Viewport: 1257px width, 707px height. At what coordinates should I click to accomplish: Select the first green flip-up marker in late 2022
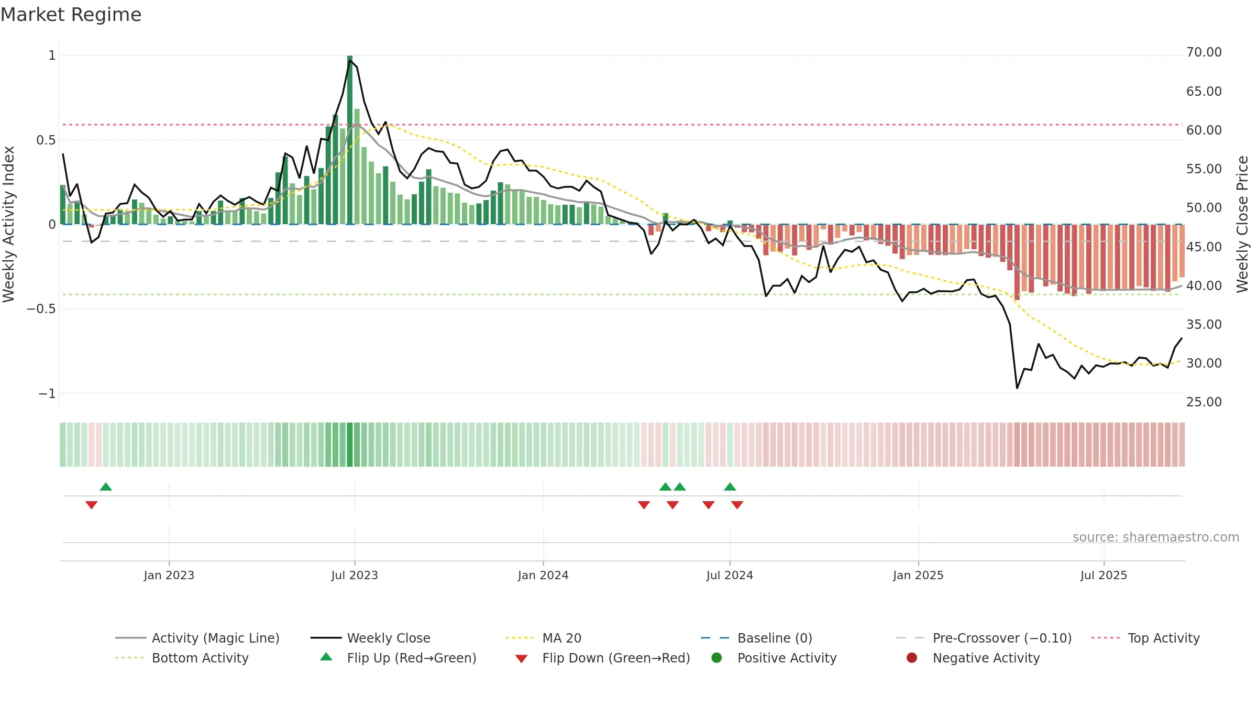tap(106, 487)
